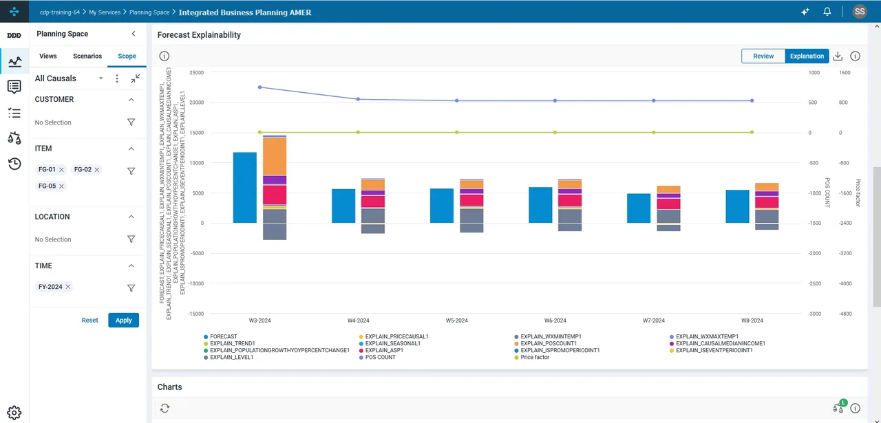Open the LOCATION filter funnel
Image resolution: width=881 pixels, height=423 pixels.
tap(131, 239)
